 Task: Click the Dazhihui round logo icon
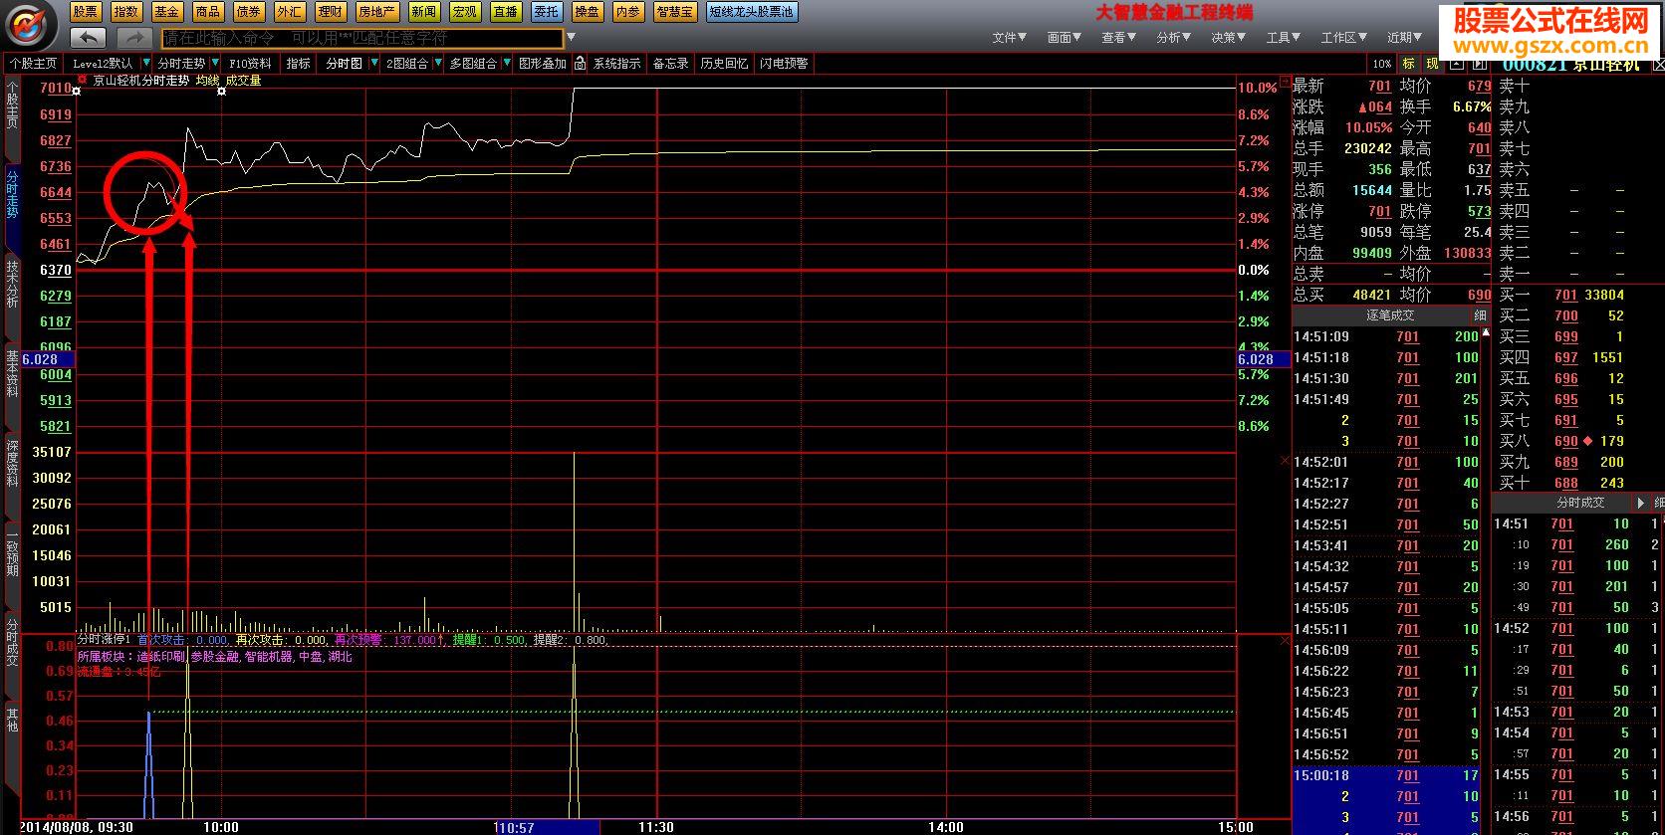(31, 25)
